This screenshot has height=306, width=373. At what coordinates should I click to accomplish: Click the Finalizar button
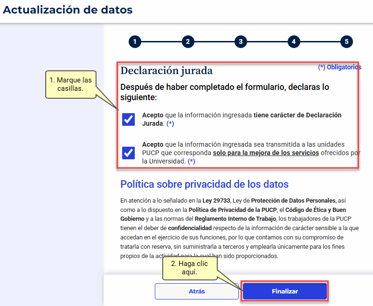(x=285, y=291)
